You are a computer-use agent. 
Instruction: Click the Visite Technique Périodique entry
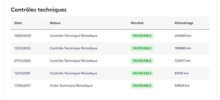click(x=71, y=86)
